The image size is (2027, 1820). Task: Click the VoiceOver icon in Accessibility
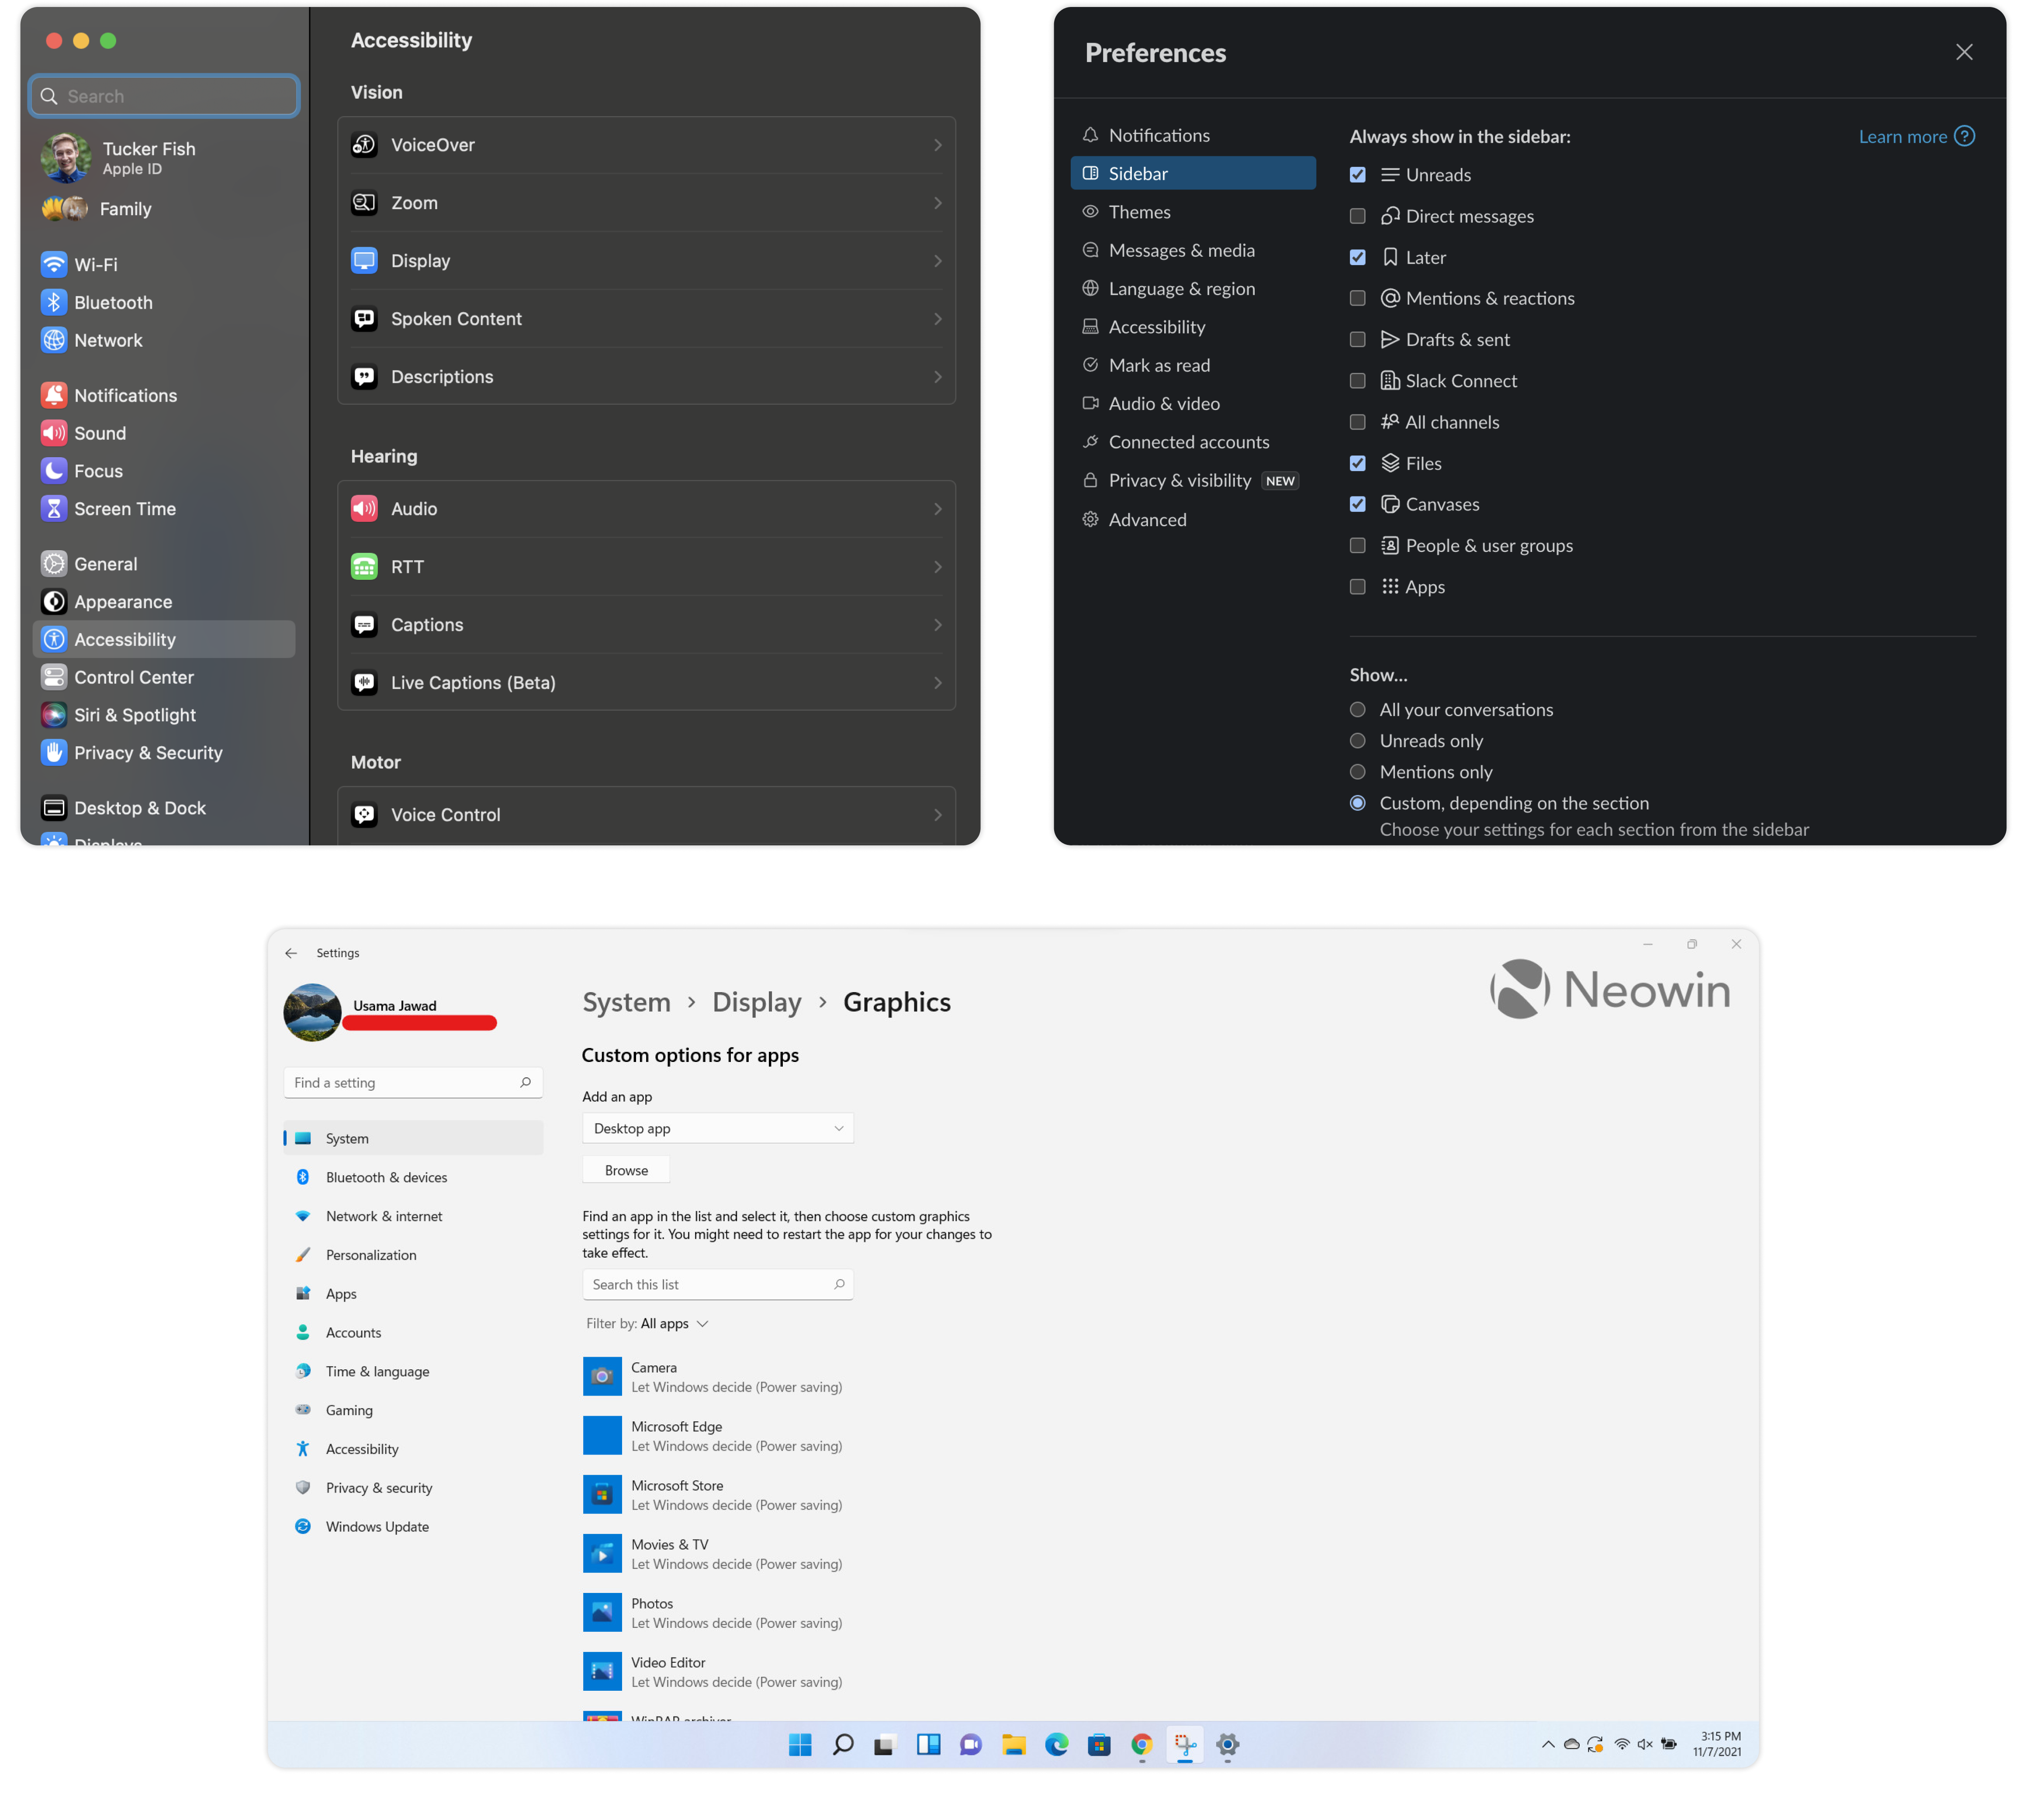(x=364, y=145)
